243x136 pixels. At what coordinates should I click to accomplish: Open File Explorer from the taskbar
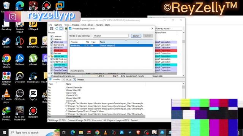(81, 133)
